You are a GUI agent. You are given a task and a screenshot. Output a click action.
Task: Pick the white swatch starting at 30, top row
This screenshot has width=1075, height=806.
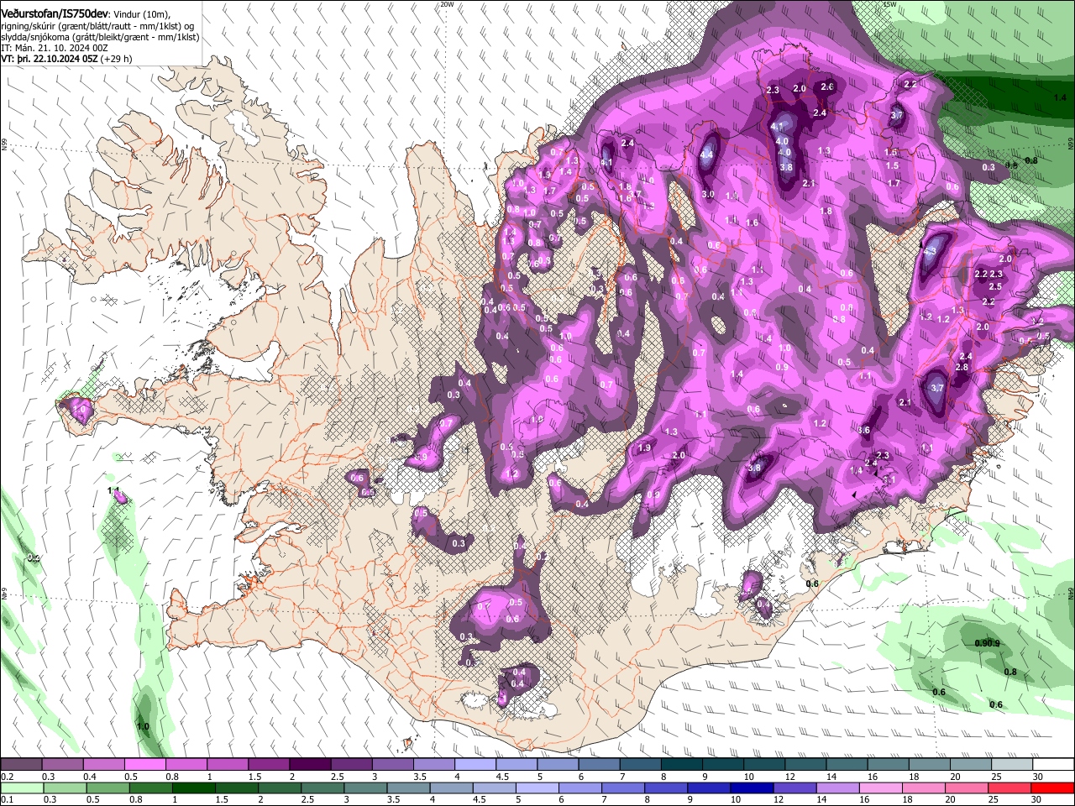pyautogui.click(x=1053, y=764)
